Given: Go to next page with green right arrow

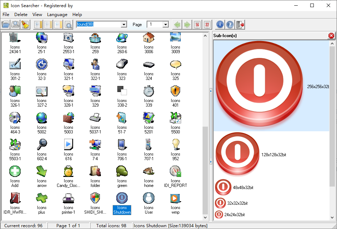Looking at the screenshot, I should click(187, 25).
